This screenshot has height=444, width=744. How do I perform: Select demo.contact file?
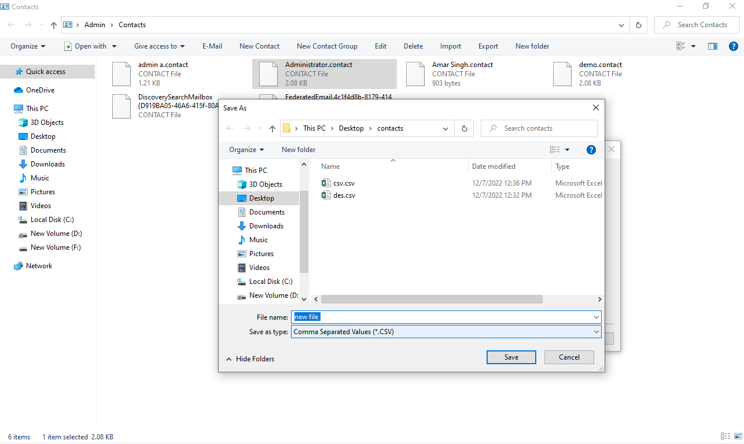click(618, 74)
